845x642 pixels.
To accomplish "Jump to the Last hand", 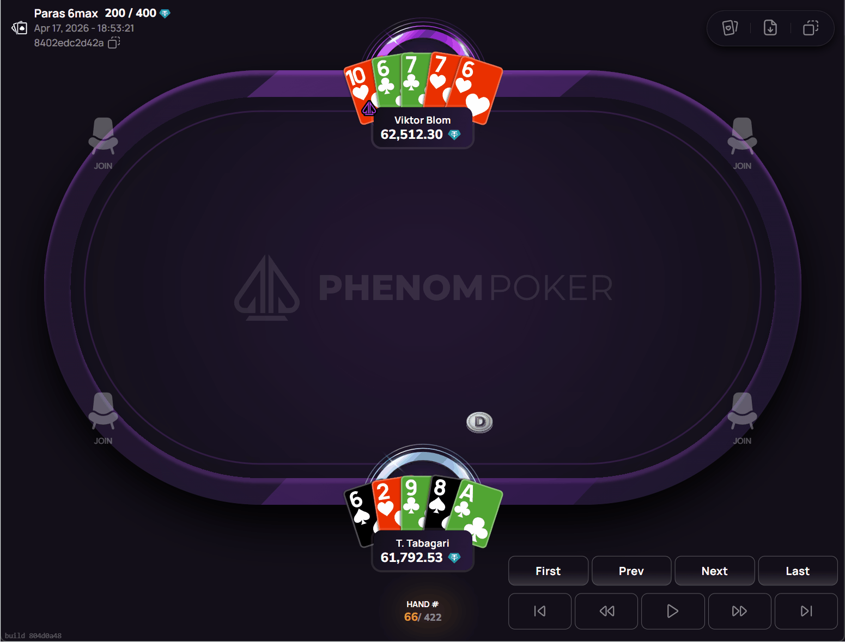I will coord(798,571).
